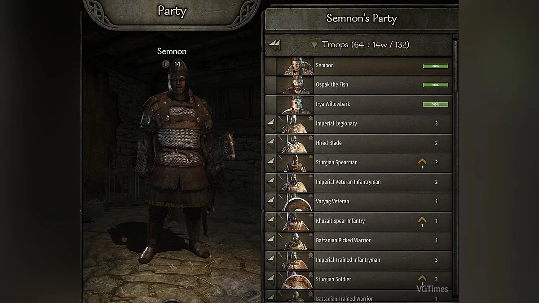The height and width of the screenshot is (303, 539).
Task: Click the level 14 badge icon
Action: tap(165, 64)
